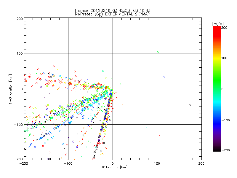Click the '[m/s]' colorbar unit label
This screenshot has width=237, height=178.
[217, 24]
